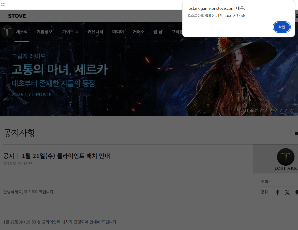The width and height of the screenshot is (298, 230).
Task: Click the 확인 button in the alert dialog
Action: [x=281, y=27]
